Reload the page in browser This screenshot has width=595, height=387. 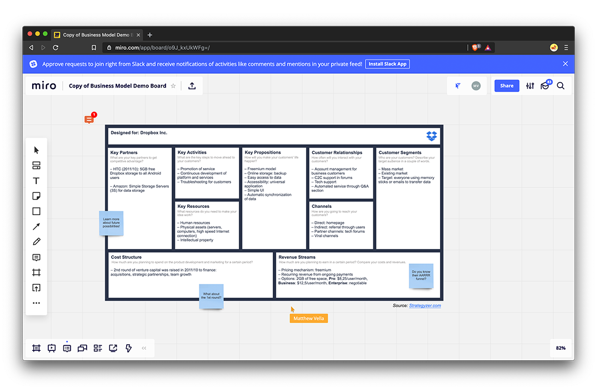[x=56, y=48]
